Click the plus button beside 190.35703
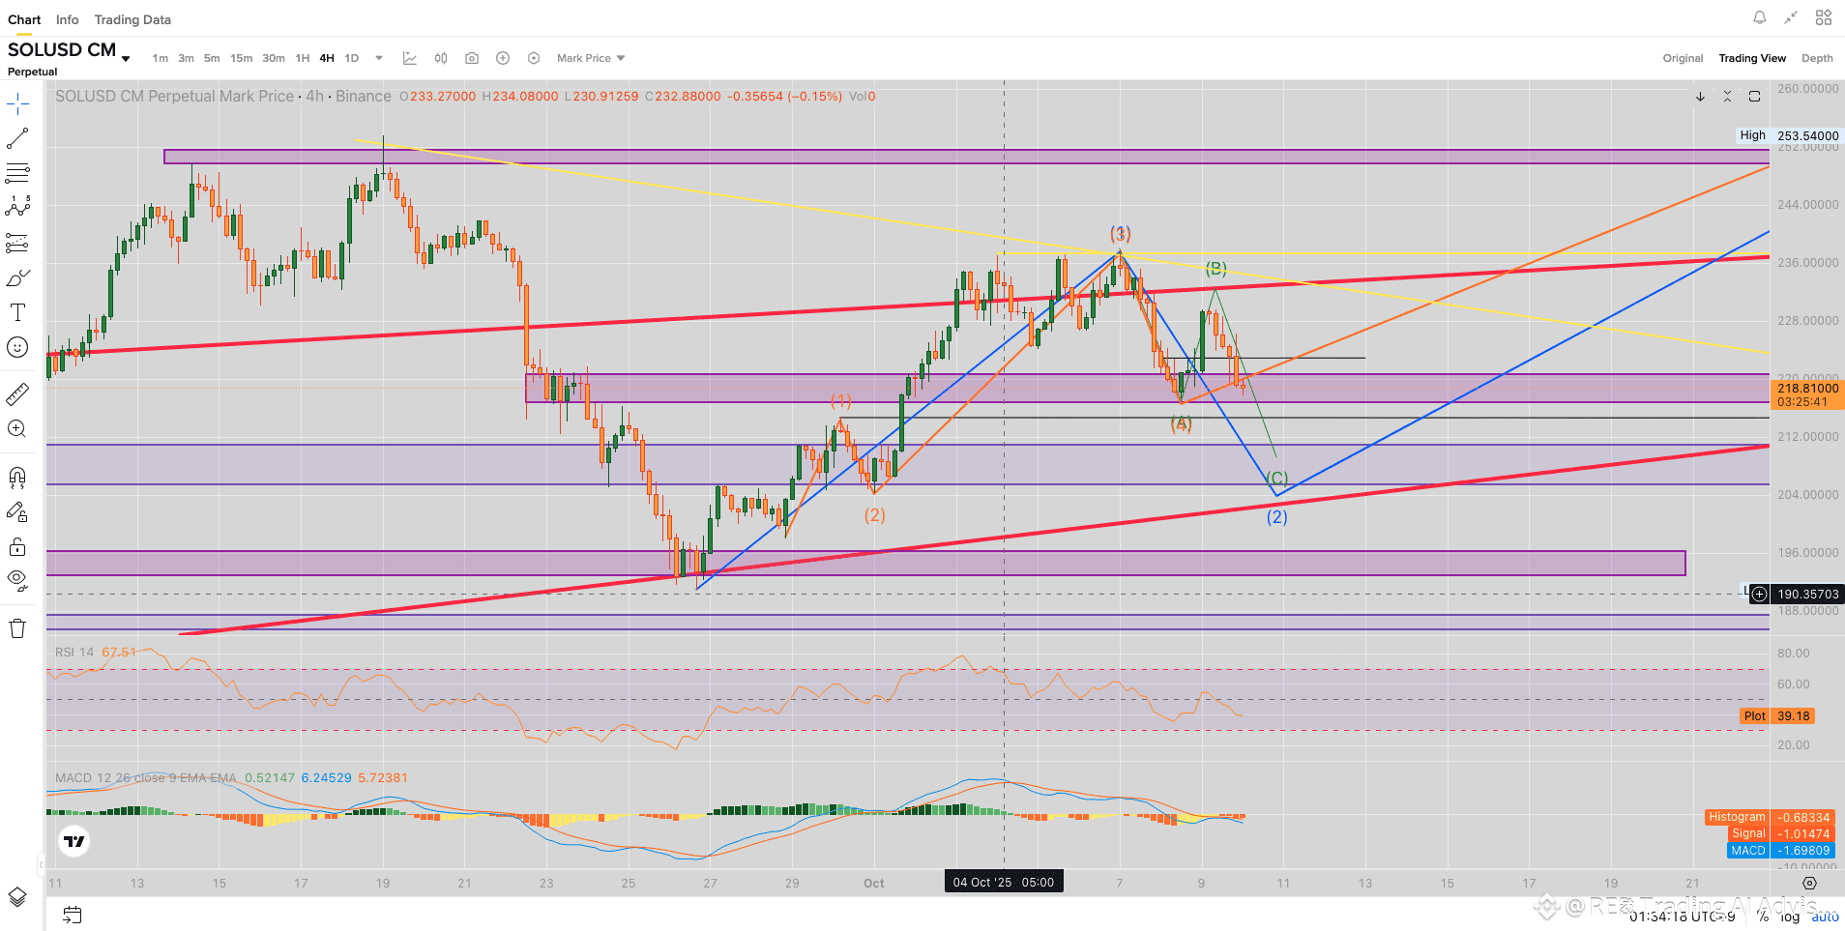This screenshot has height=931, width=1845. coord(1760,594)
